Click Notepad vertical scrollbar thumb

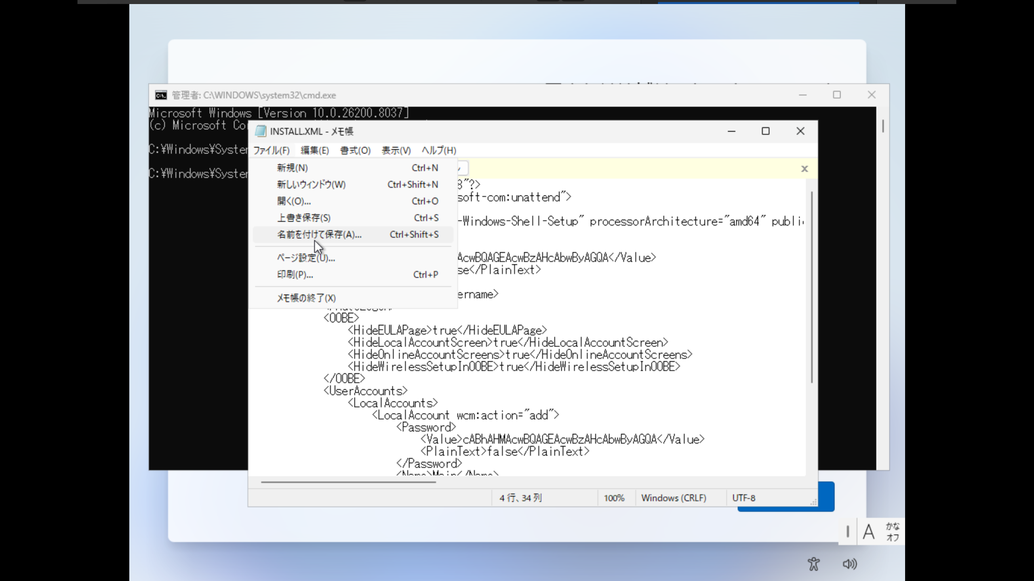pos(812,287)
